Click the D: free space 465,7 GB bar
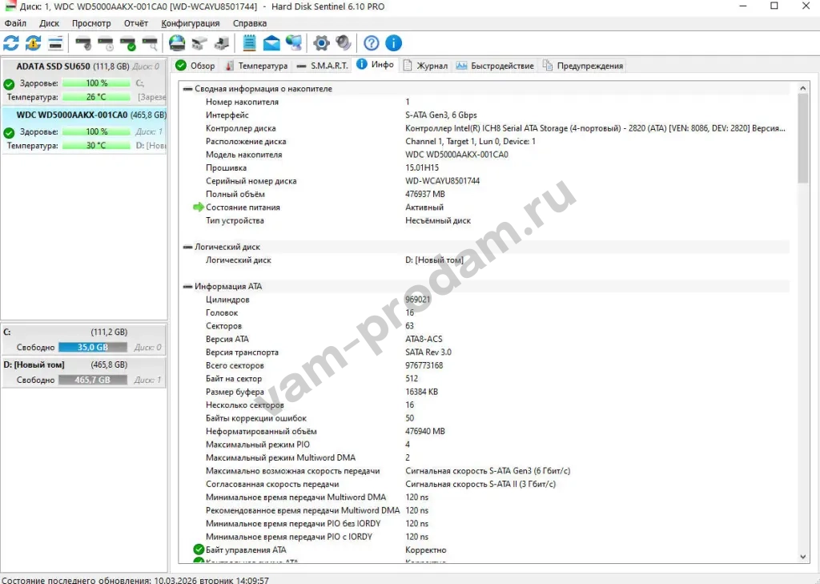 click(x=93, y=380)
